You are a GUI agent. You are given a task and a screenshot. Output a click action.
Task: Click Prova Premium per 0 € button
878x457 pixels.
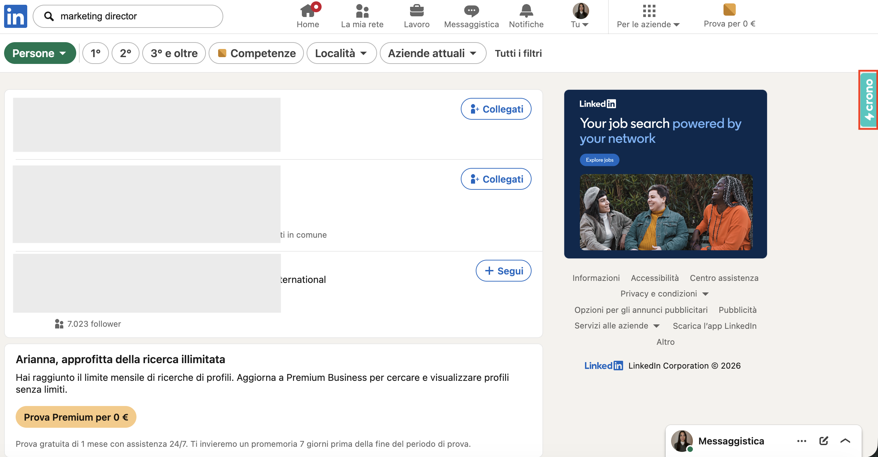tap(76, 417)
